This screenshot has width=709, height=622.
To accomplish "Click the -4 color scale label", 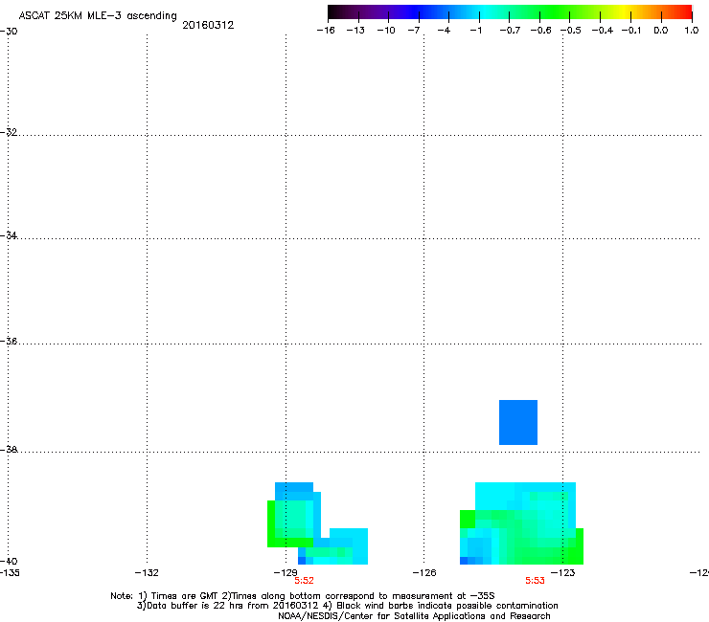I will [444, 31].
